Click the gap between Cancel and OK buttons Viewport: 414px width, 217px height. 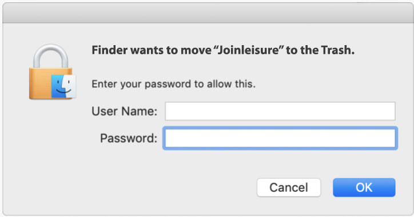[327, 187]
